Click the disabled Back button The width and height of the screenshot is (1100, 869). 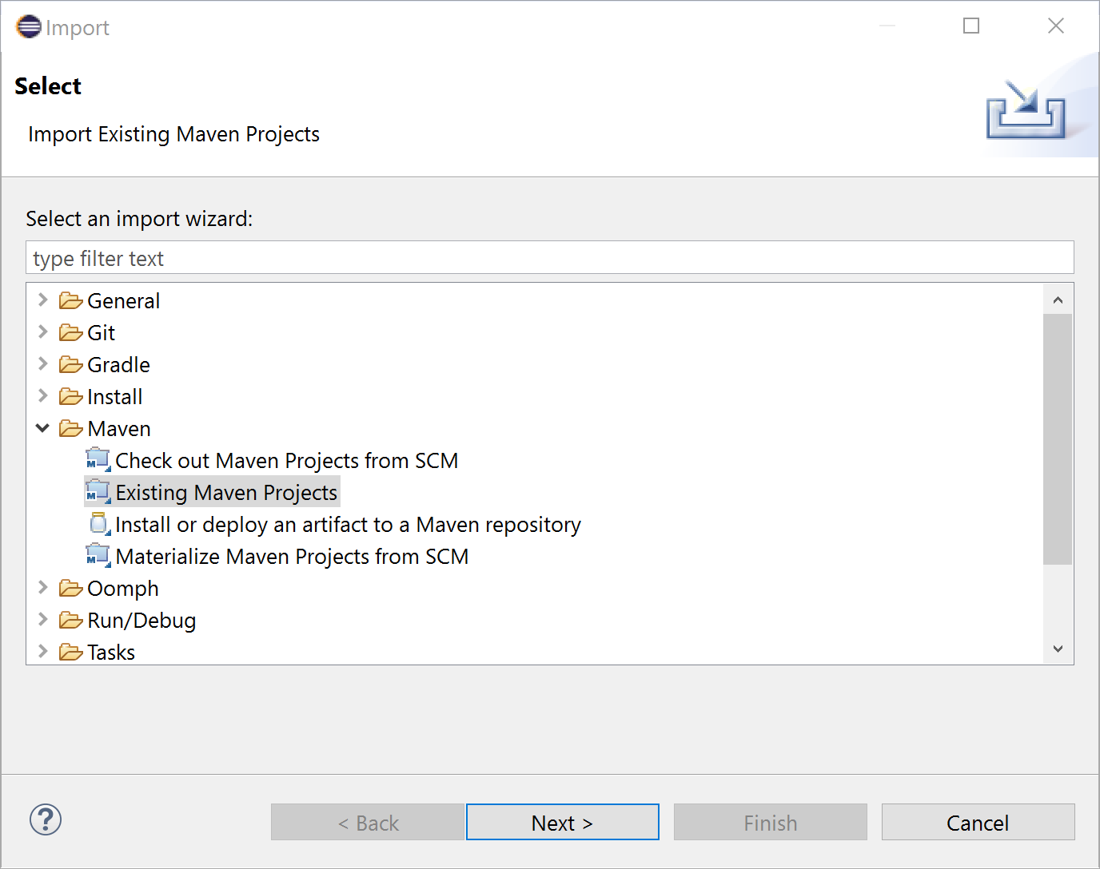tap(368, 822)
